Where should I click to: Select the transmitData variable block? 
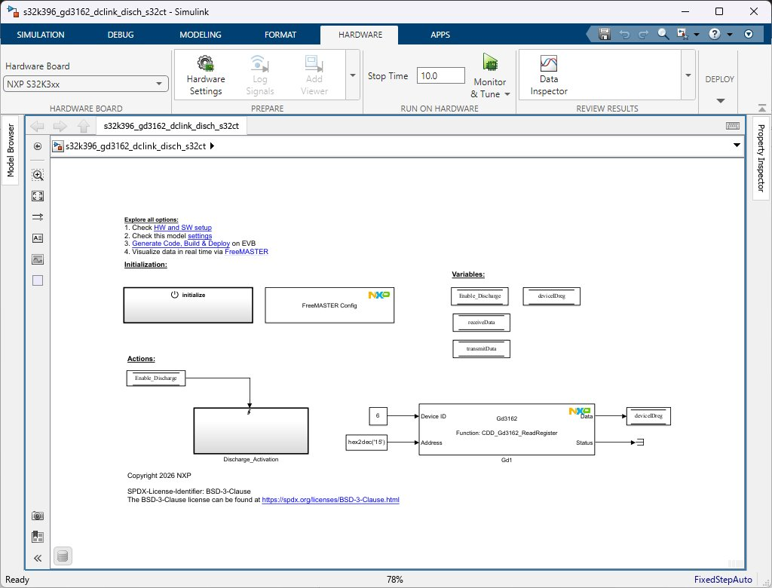point(482,349)
